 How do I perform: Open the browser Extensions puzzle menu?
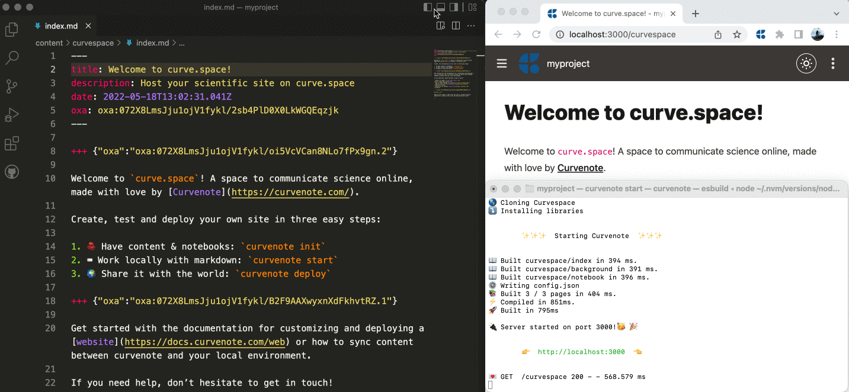coord(780,34)
